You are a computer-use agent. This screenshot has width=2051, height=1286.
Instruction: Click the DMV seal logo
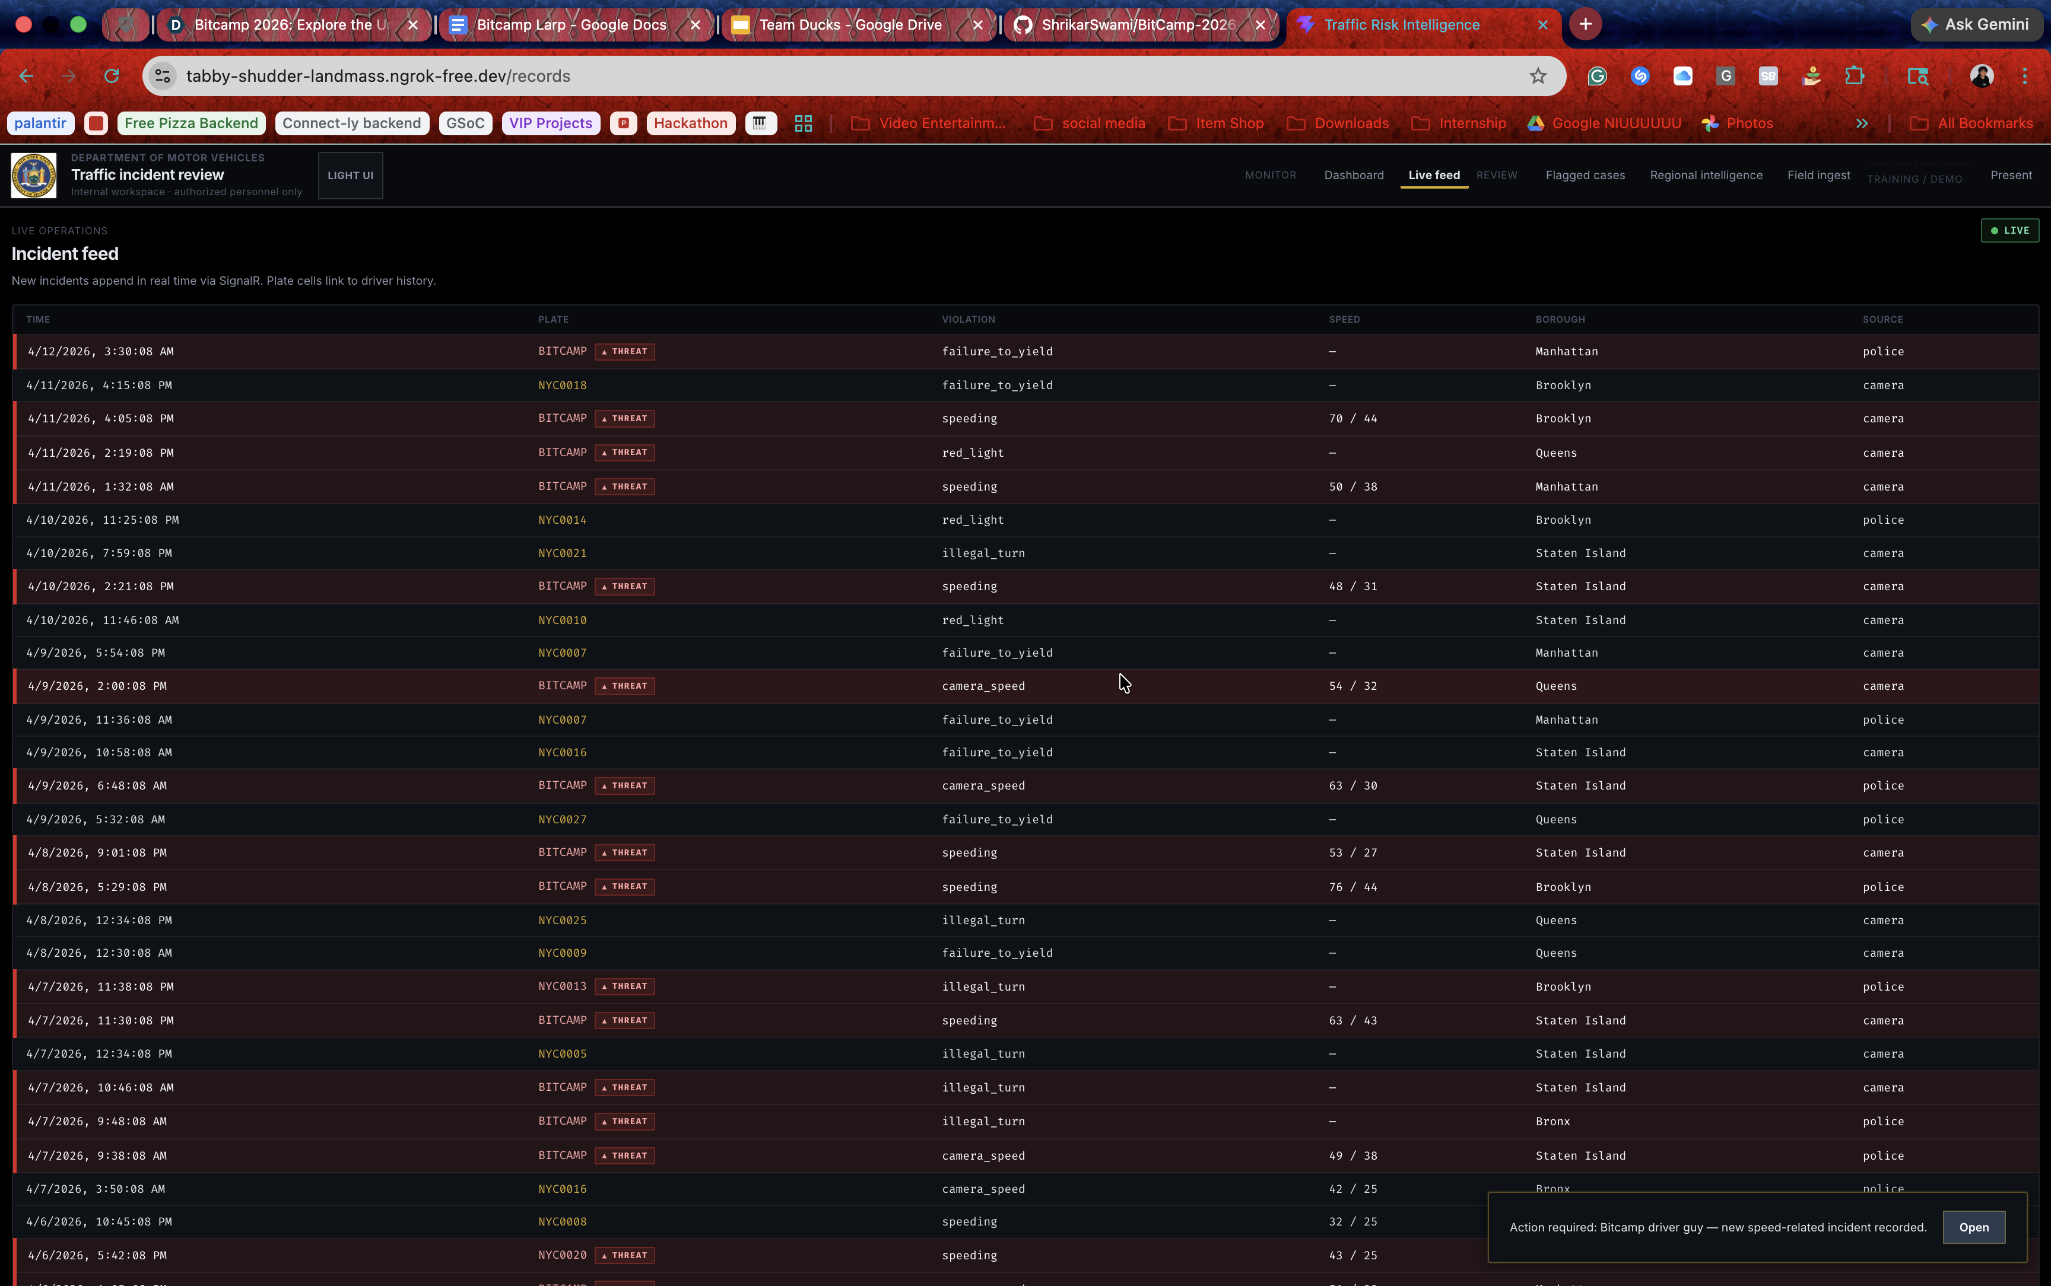click(x=34, y=175)
